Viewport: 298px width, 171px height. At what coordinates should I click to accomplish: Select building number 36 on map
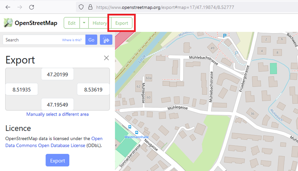coord(253,114)
